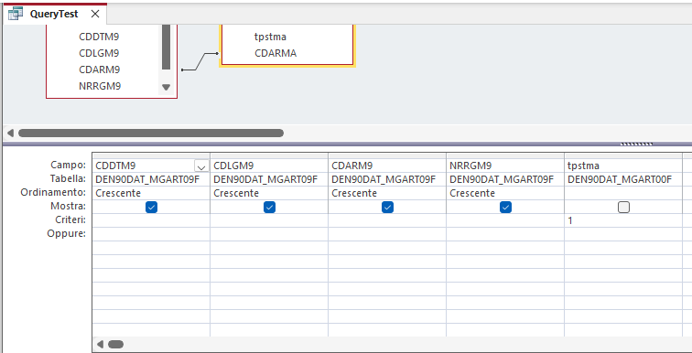This screenshot has height=353, width=692.
Task: Uncheck Mostra for CDLGM9 column
Action: [x=270, y=207]
